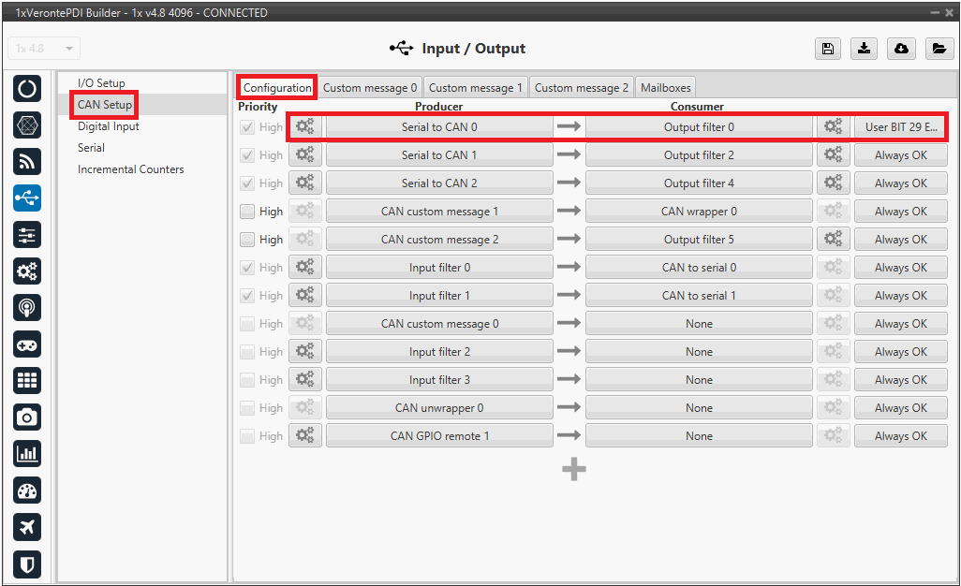Image resolution: width=961 pixels, height=586 pixels.
Task: Open the Output filter 5 consumer selector
Action: [x=699, y=240]
